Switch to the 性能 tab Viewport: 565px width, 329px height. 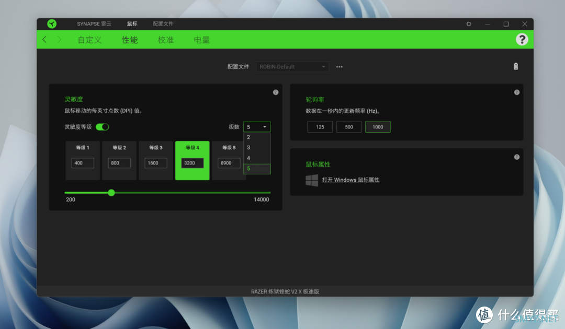(x=130, y=40)
